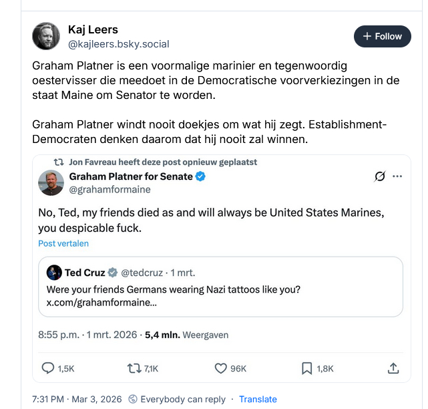428x409 pixels.
Task: Open Ted Cruz's quoted tweet avatar
Action: 54,273
